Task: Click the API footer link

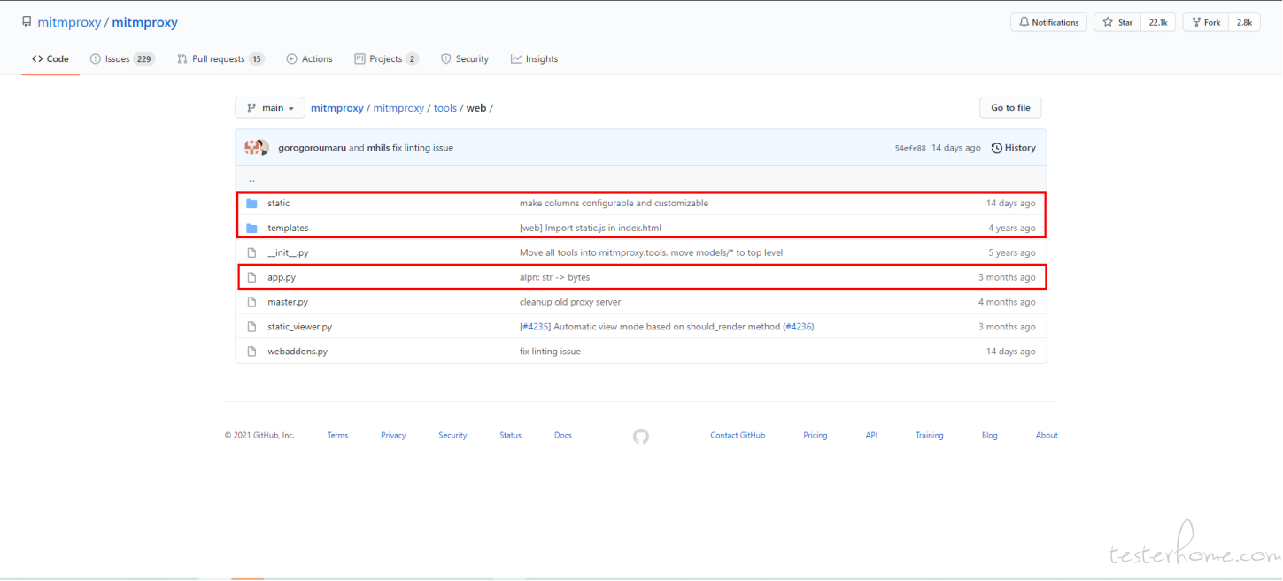Action: click(x=871, y=436)
